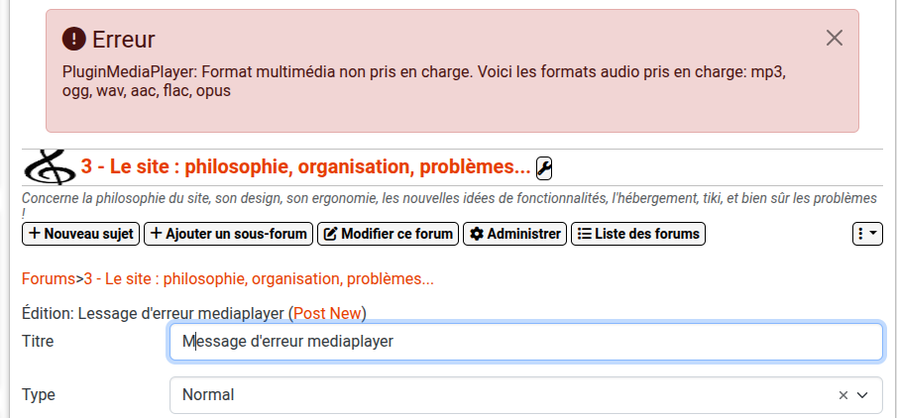Open Modifier ce forum
Screen dimensions: 897x418
(388, 234)
